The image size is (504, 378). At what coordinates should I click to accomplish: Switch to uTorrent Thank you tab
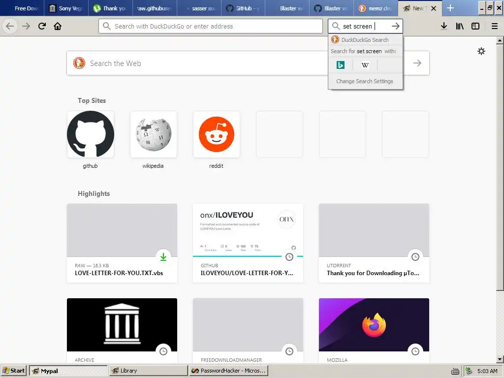110,8
